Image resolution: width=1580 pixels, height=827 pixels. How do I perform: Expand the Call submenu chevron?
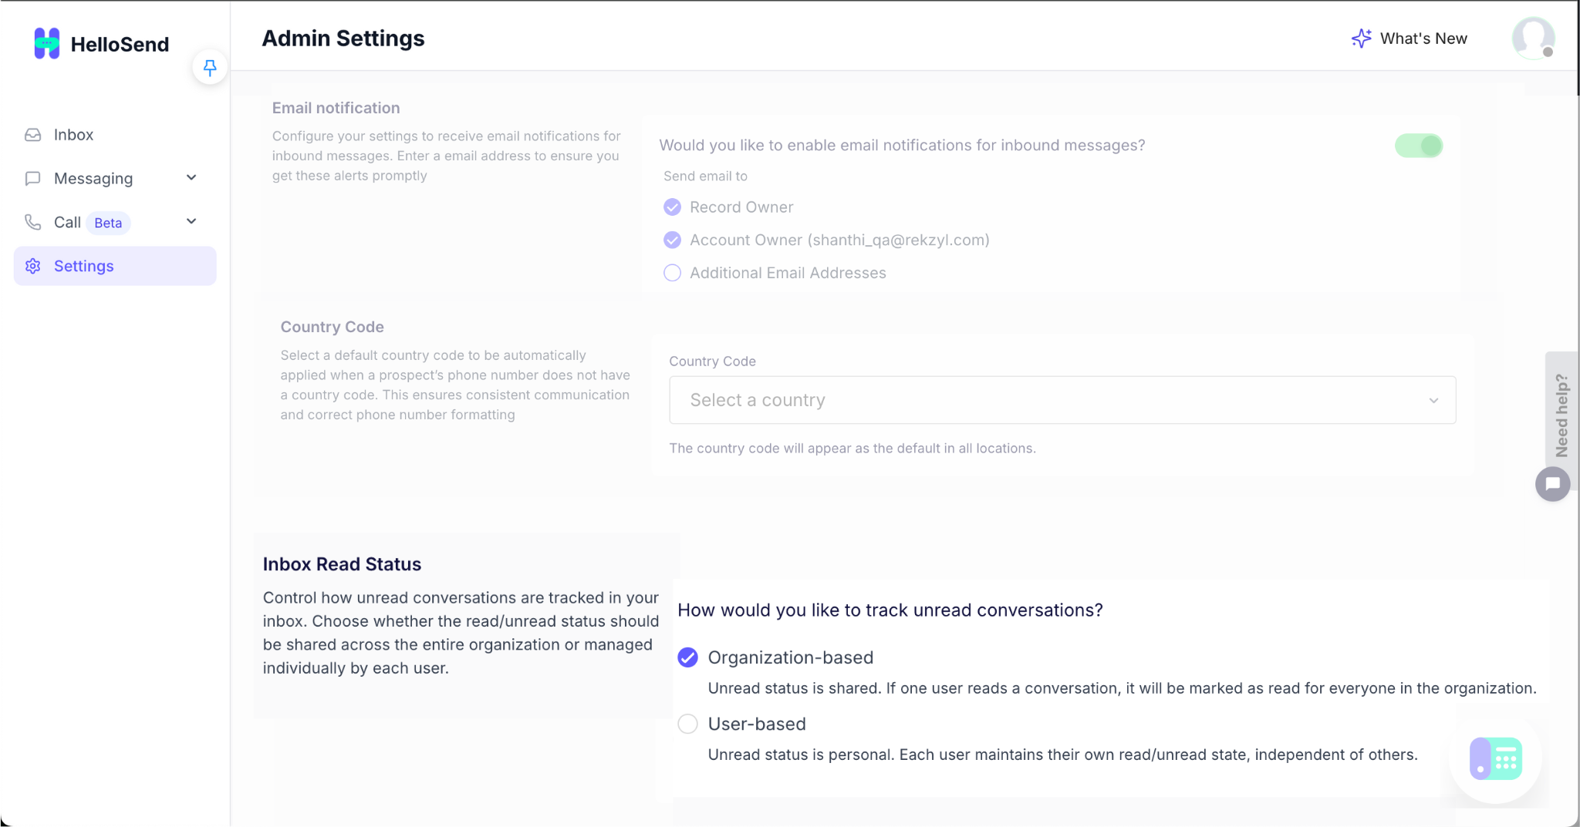[191, 222]
